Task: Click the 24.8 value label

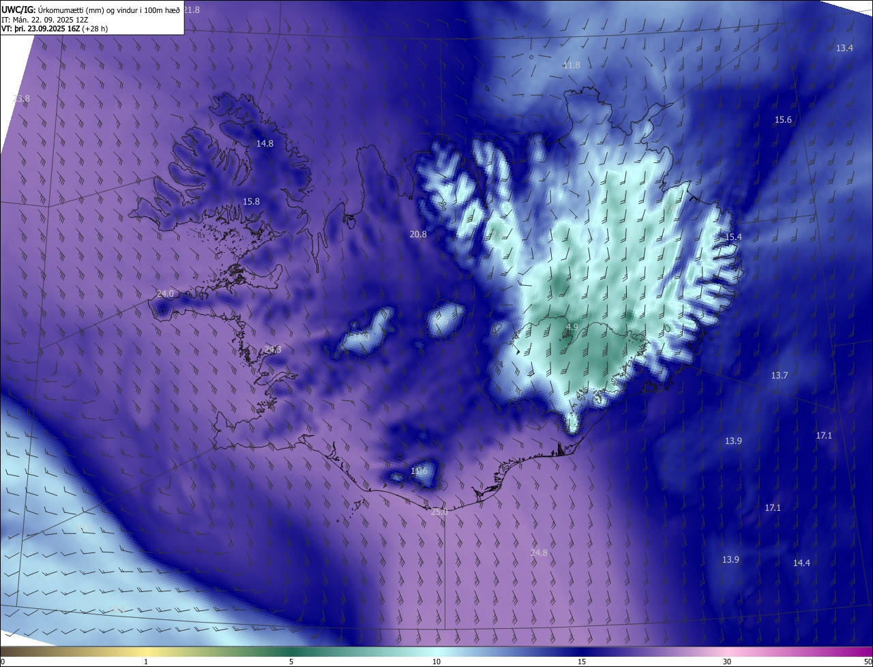Action: (539, 552)
